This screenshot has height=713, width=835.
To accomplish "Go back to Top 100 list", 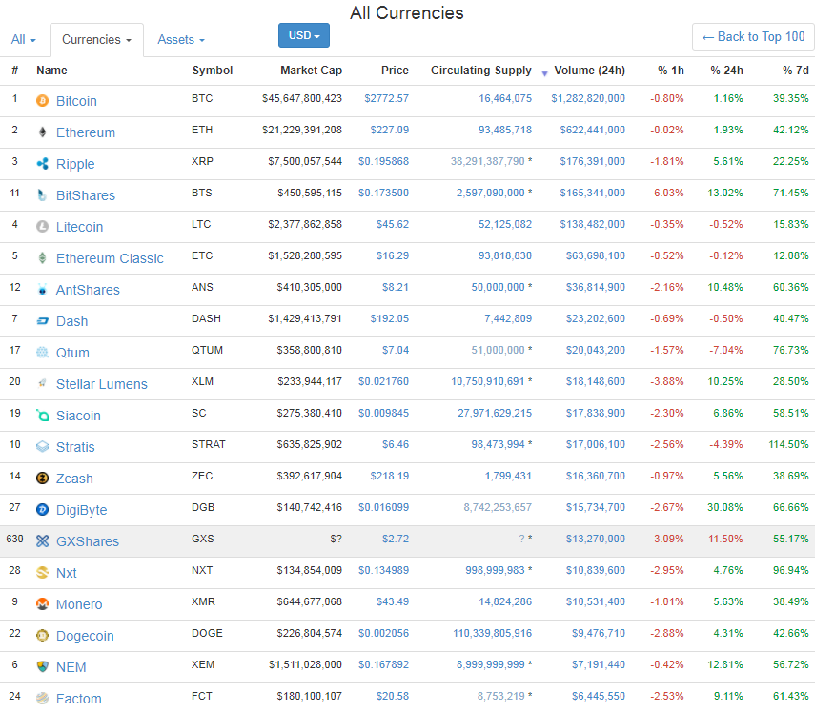I will (753, 37).
